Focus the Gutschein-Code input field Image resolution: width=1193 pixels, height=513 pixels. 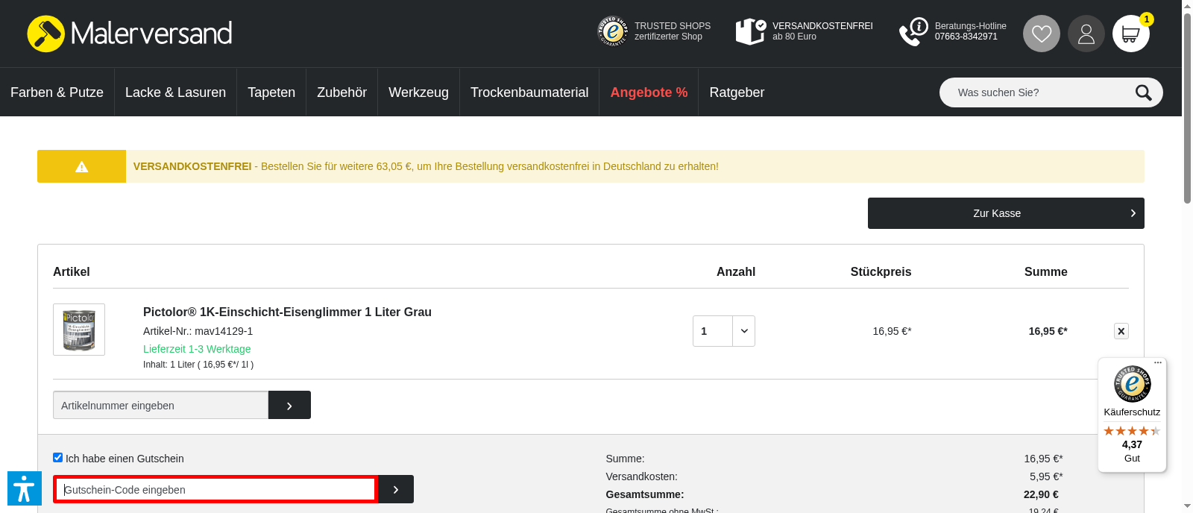(x=215, y=489)
